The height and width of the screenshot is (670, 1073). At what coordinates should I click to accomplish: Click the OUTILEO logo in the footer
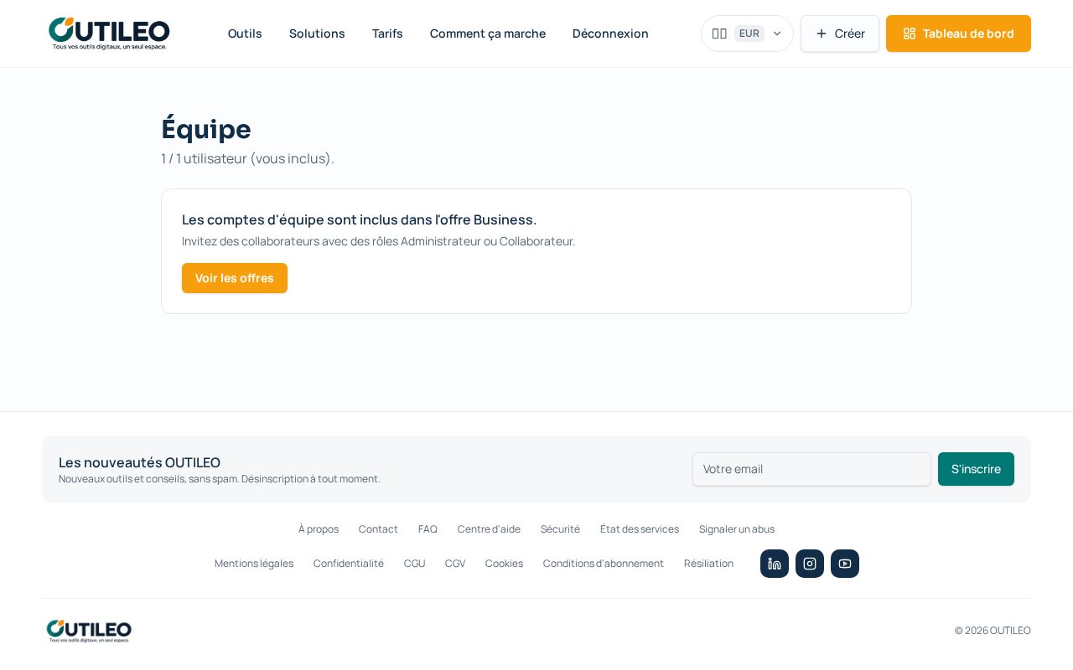point(89,631)
